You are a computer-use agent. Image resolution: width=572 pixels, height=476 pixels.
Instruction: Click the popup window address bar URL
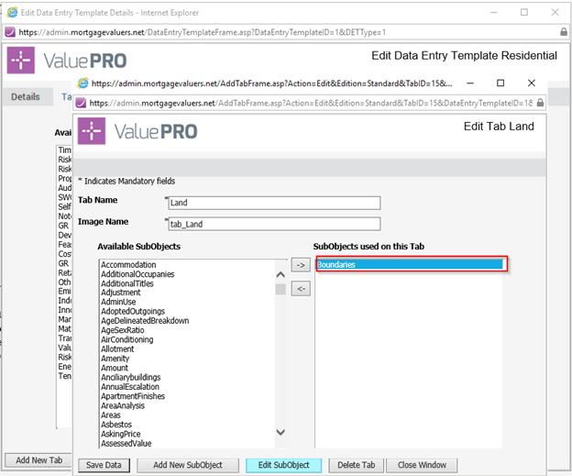coord(311,103)
